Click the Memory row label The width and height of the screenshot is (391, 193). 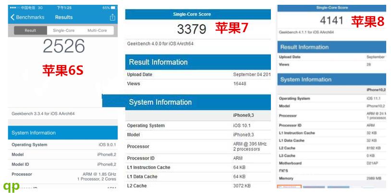[x=286, y=178]
